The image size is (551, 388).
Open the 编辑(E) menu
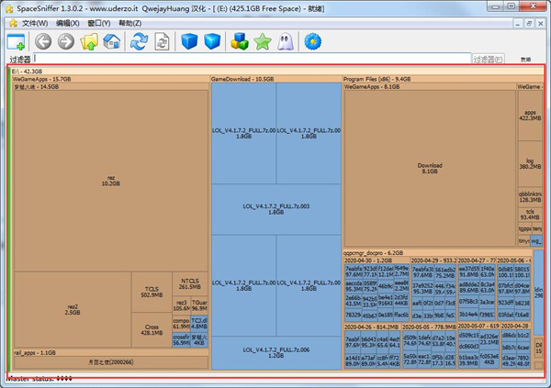[68, 22]
